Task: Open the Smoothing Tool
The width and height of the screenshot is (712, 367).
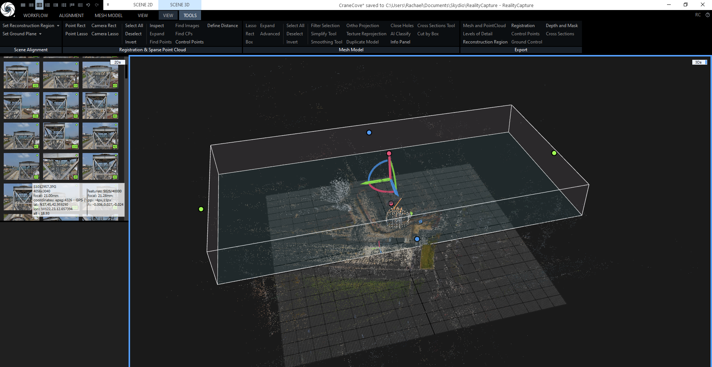Action: pyautogui.click(x=327, y=42)
